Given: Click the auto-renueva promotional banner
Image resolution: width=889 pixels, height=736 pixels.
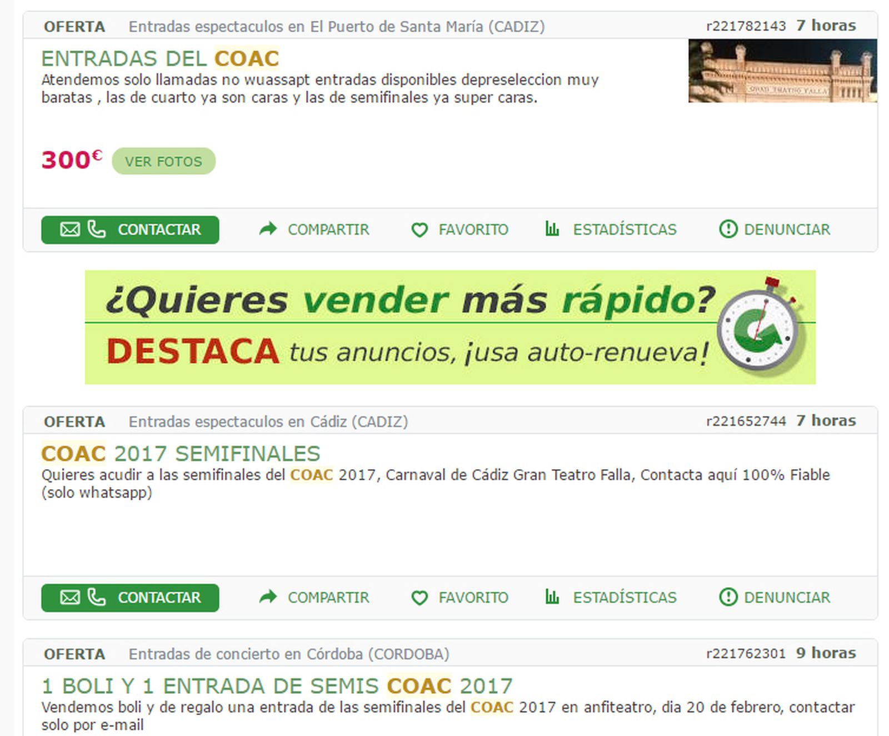Looking at the screenshot, I should coord(450,326).
